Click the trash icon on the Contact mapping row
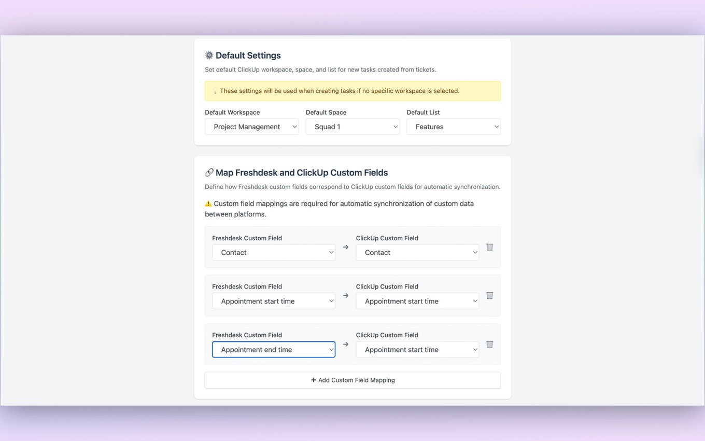This screenshot has height=441, width=705. pos(489,247)
